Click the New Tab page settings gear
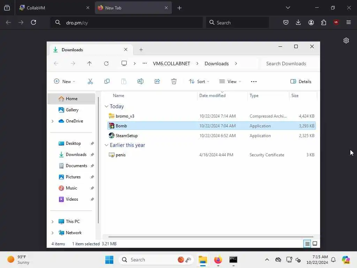The image size is (357, 268). (346, 40)
